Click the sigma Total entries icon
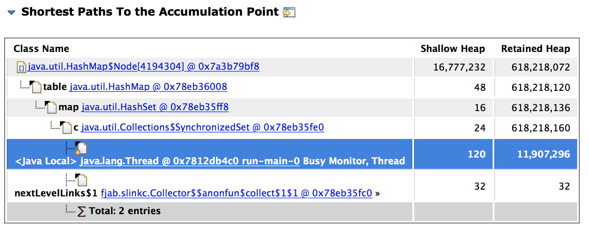The width and height of the screenshot is (589, 234). 82,211
